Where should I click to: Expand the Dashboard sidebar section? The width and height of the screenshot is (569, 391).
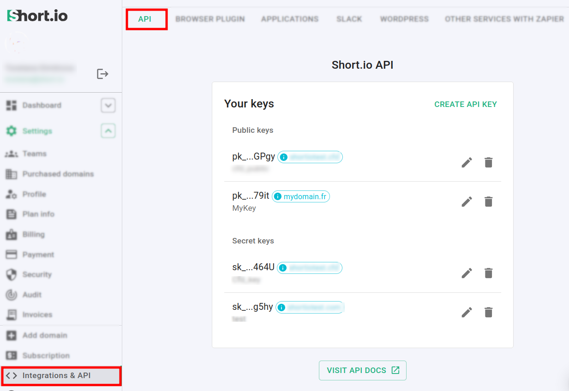108,106
